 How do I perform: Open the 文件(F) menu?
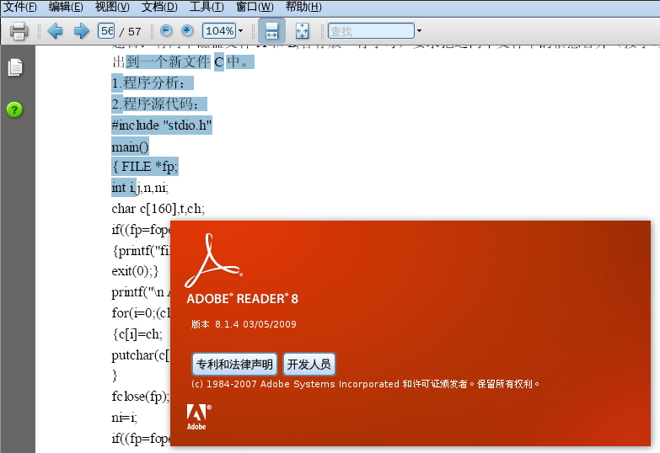pyautogui.click(x=19, y=7)
